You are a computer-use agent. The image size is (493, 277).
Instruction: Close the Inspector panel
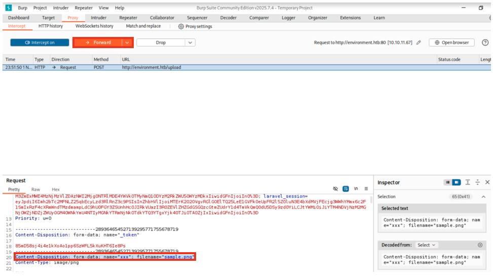point(487,182)
